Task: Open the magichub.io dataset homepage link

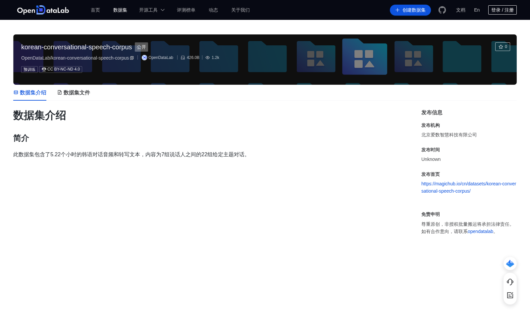Action: 469,187
